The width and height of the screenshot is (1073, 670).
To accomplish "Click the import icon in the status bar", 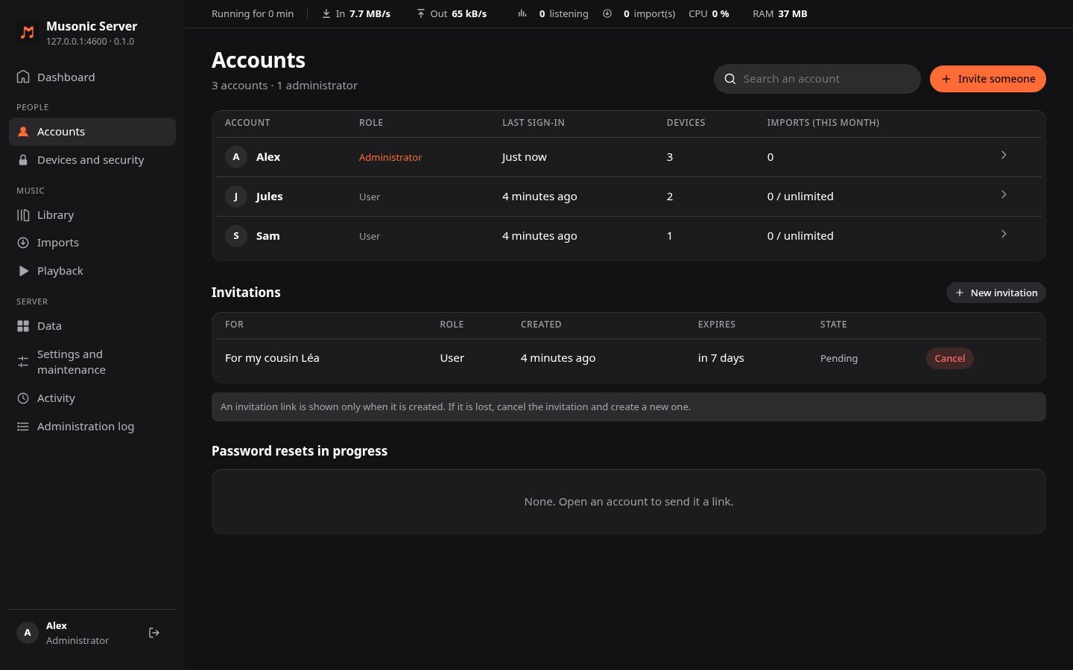I will click(607, 13).
